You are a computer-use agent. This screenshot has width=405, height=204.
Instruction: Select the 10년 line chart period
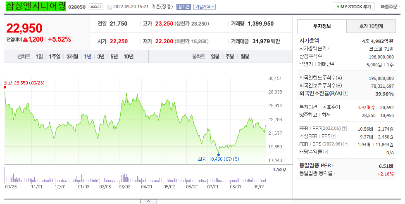click(129, 57)
